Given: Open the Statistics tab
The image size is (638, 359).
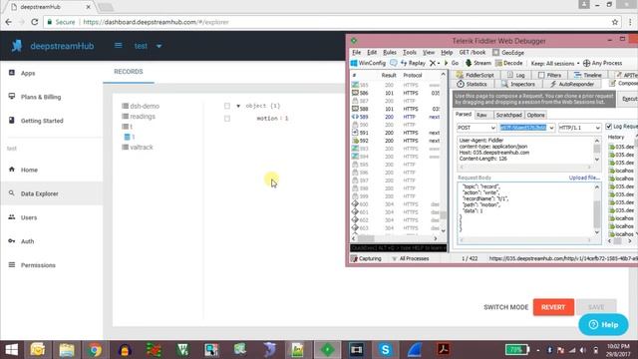Looking at the screenshot, I should (472, 84).
